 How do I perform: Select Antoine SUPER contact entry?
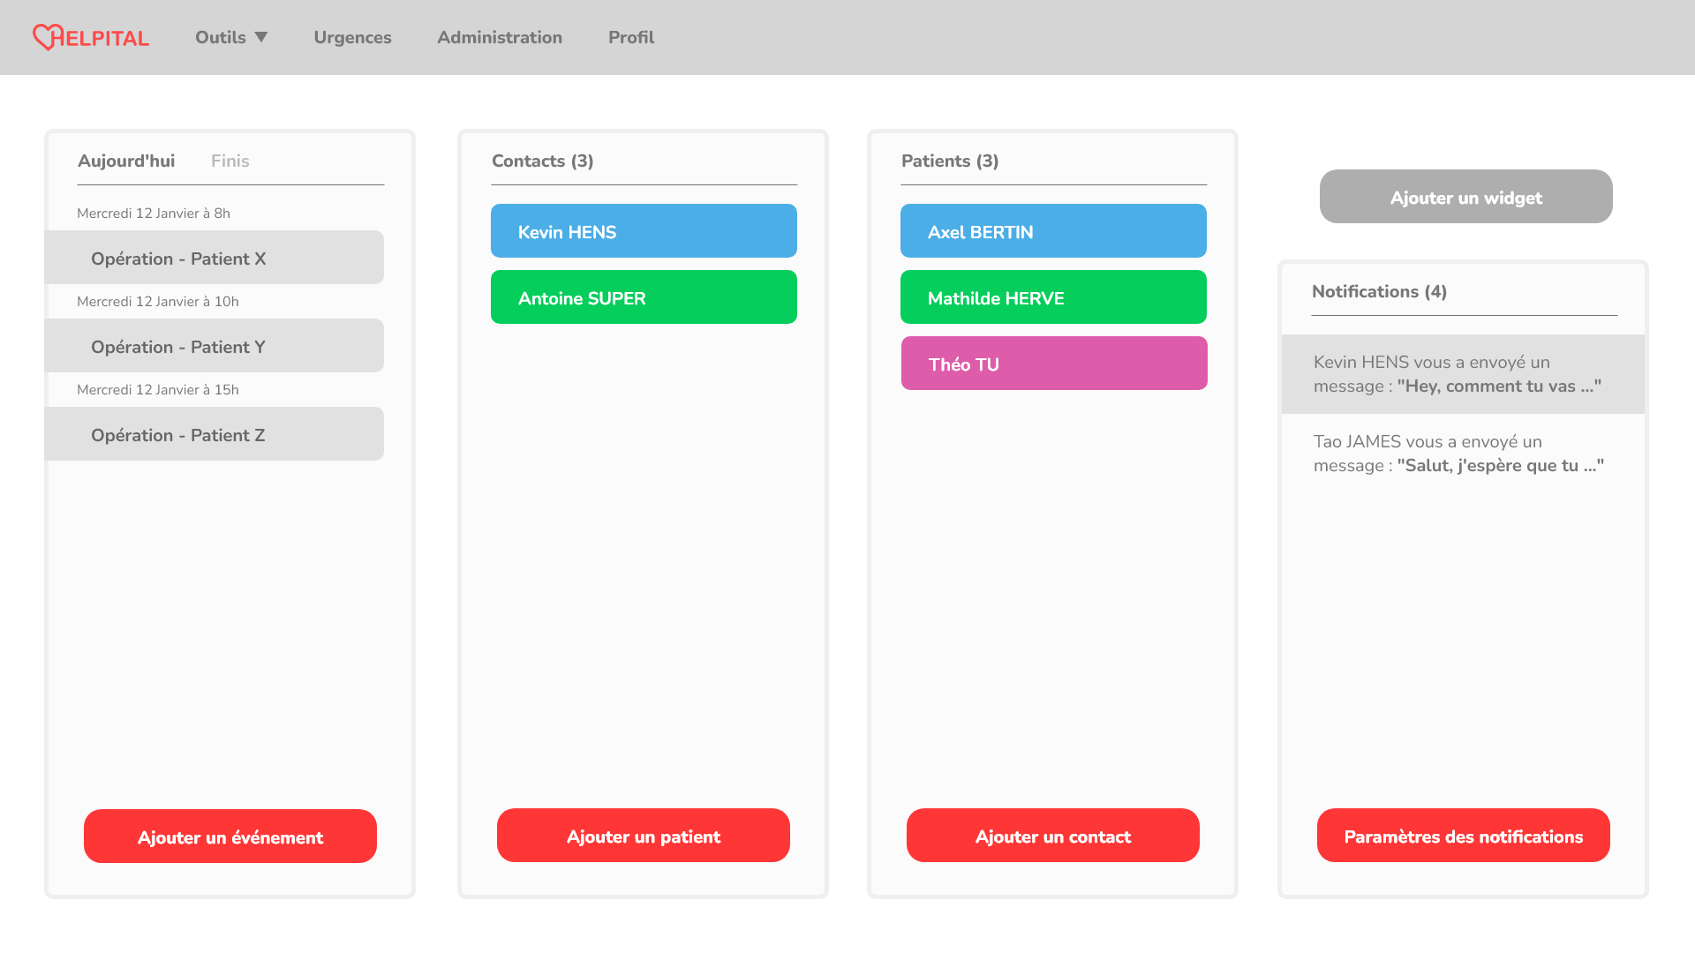644,298
